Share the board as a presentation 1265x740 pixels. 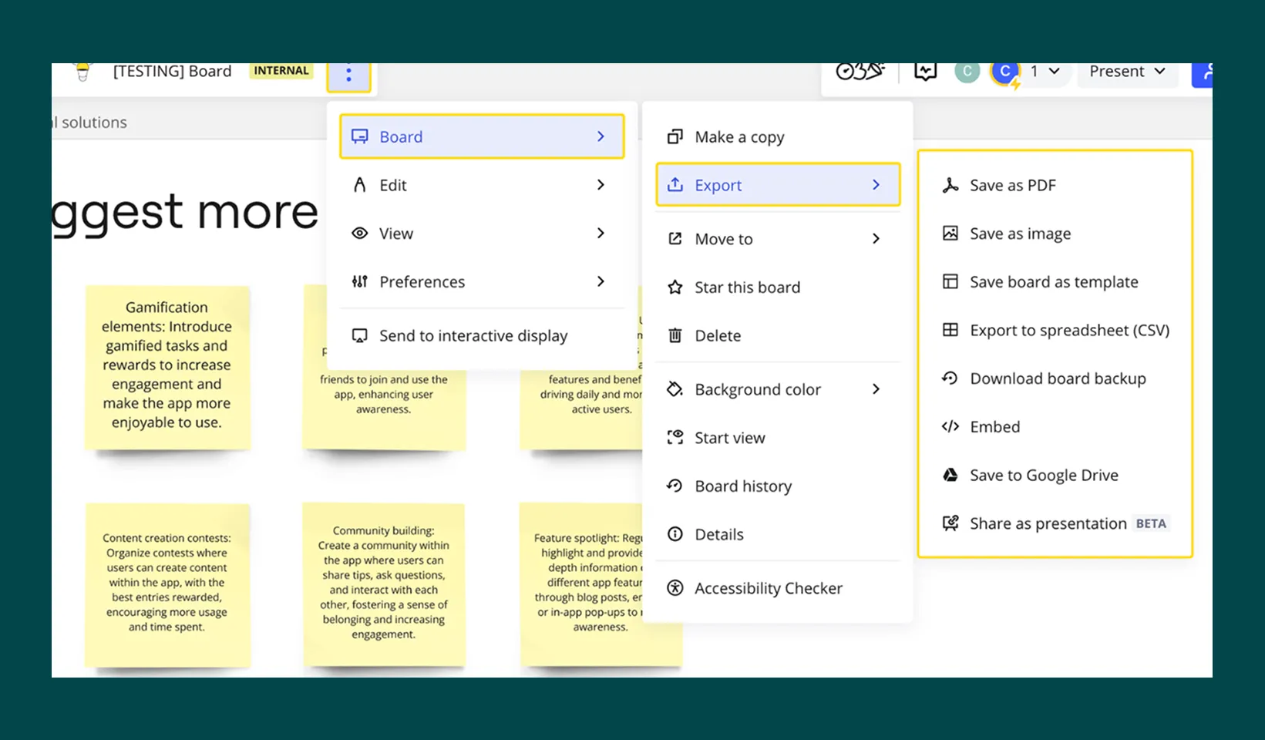click(1048, 523)
